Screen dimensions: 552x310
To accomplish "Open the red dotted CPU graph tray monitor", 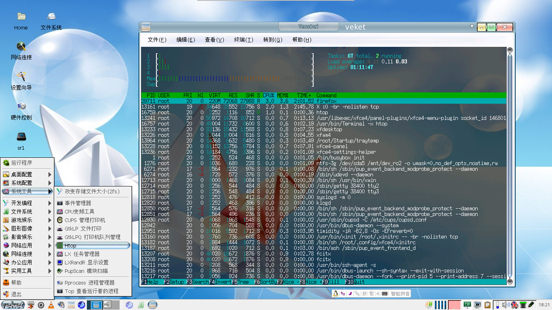I will (x=455, y=305).
